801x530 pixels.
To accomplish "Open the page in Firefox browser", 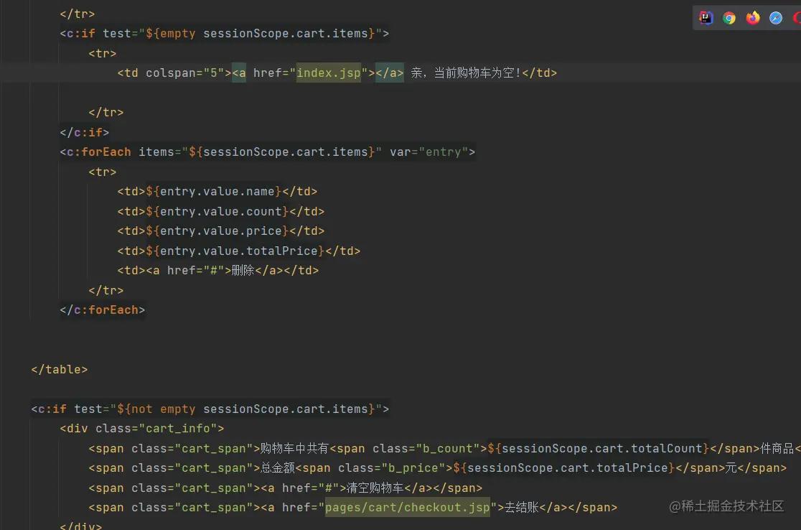I will [x=752, y=18].
